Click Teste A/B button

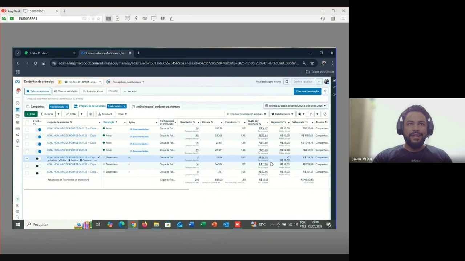[x=105, y=114]
